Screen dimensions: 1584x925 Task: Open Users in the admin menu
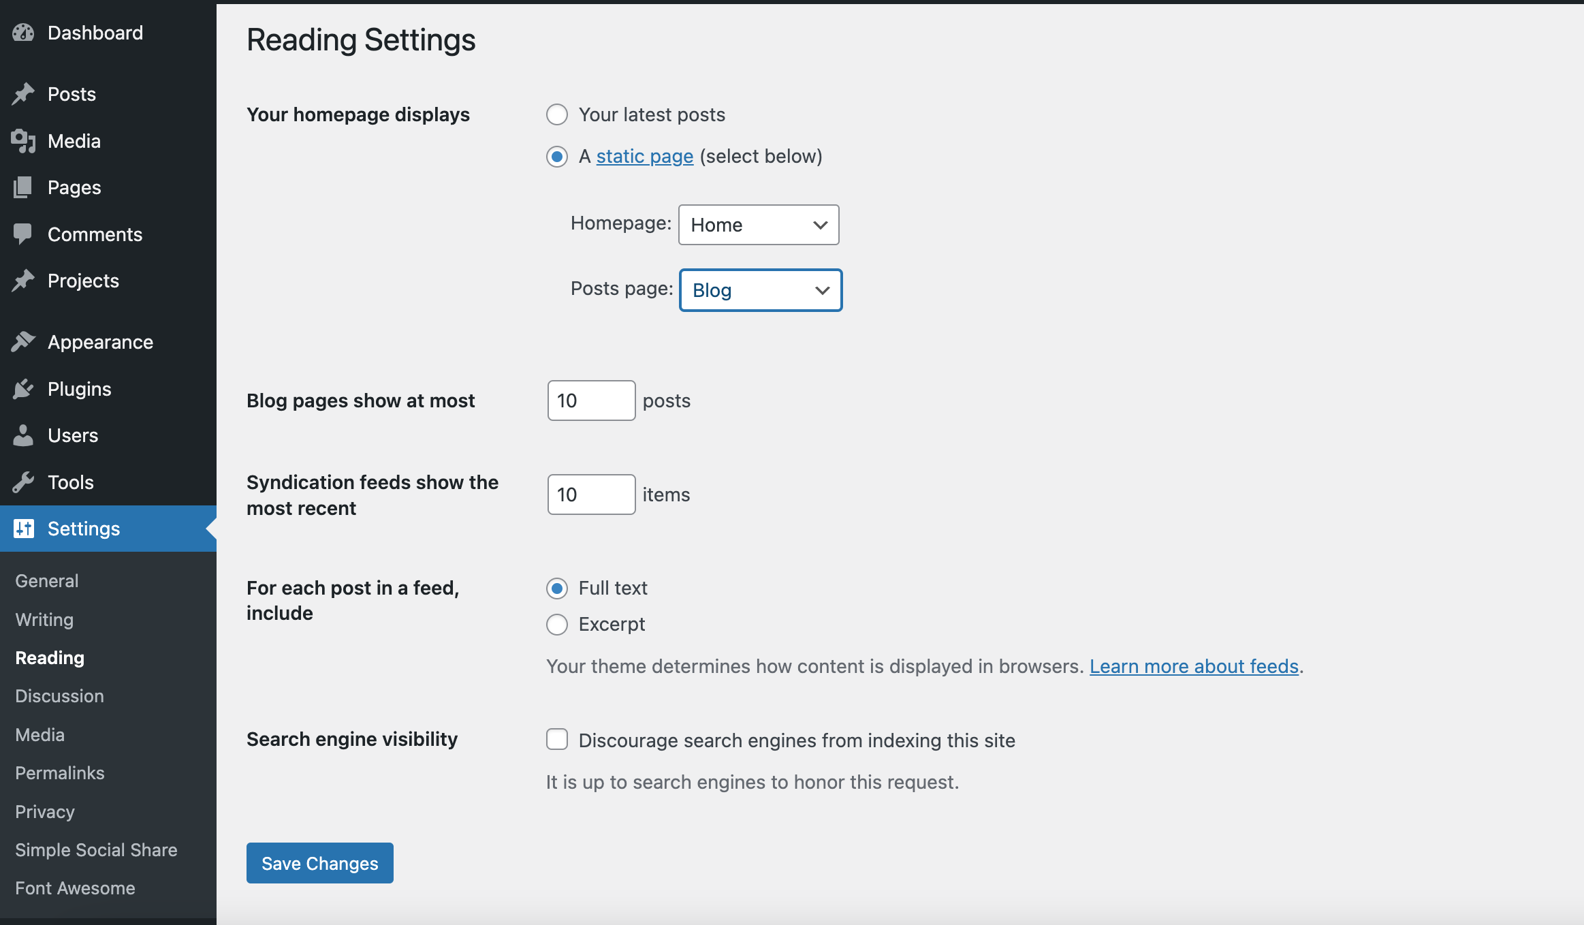coord(108,435)
